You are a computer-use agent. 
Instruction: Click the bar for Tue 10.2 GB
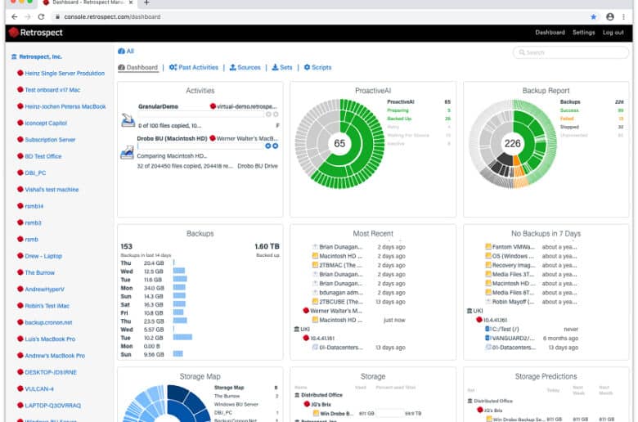182,338
